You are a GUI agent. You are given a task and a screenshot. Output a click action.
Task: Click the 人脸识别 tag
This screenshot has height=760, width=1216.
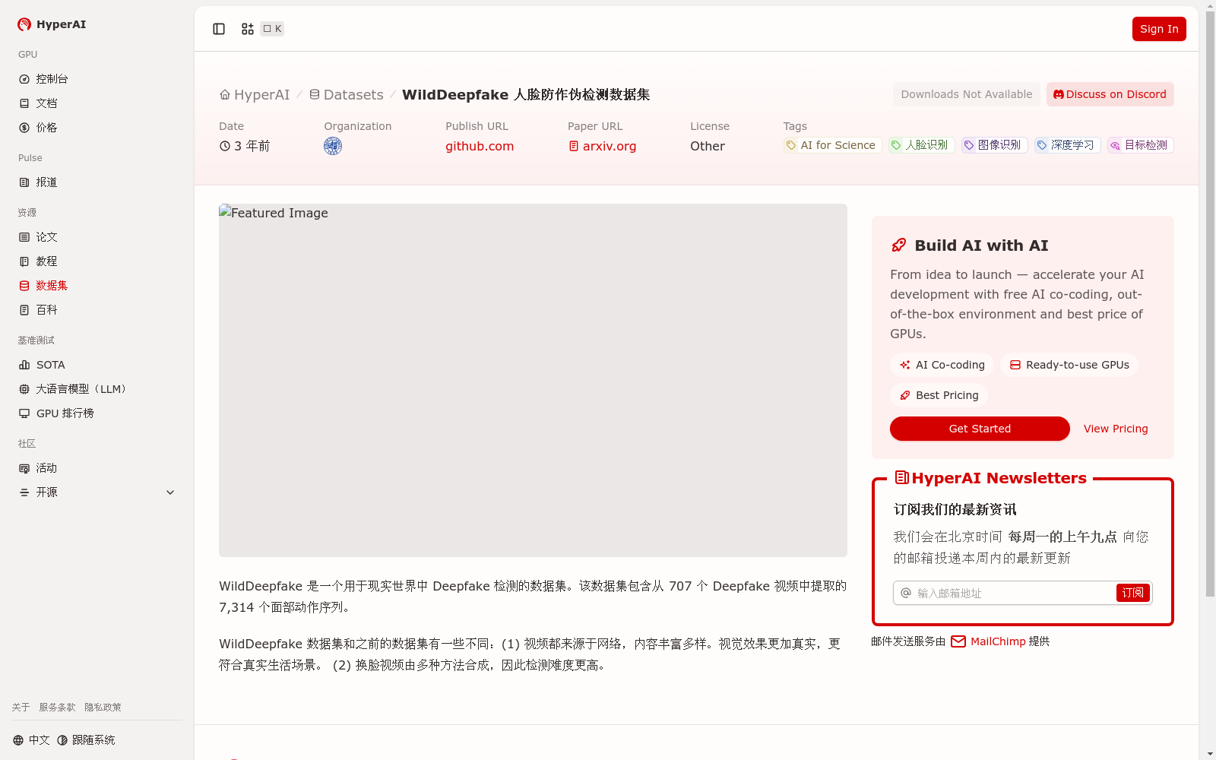922,145
